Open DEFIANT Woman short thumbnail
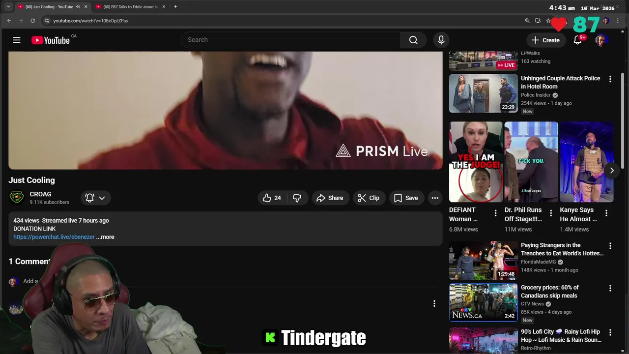629x354 pixels. [476, 162]
